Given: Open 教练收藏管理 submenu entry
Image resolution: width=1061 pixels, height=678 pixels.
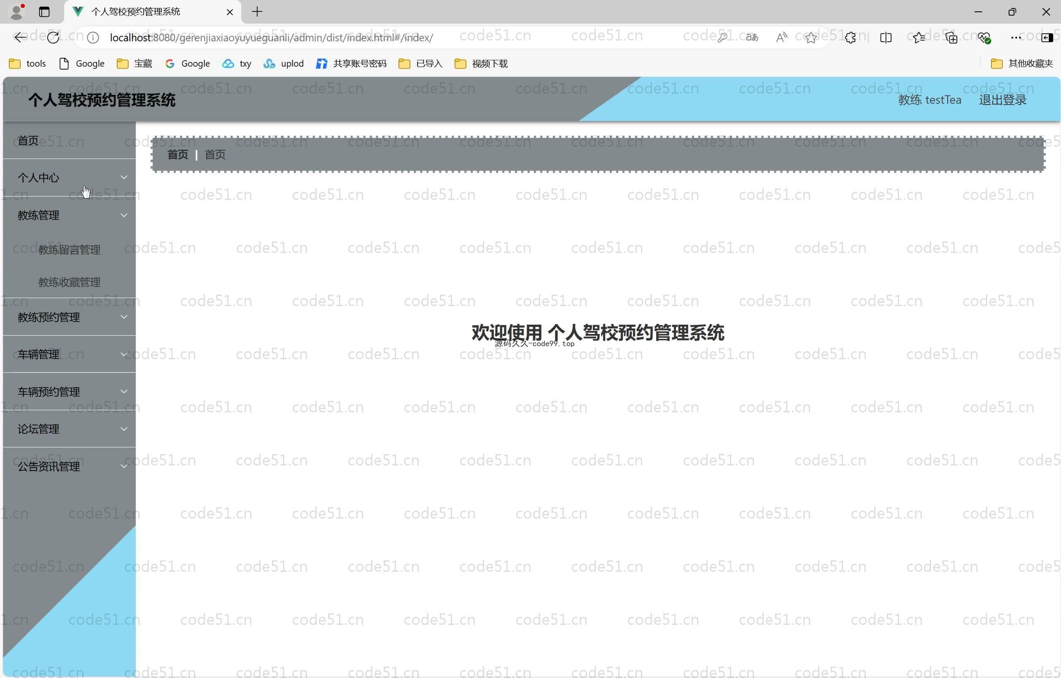Looking at the screenshot, I should pos(69,282).
